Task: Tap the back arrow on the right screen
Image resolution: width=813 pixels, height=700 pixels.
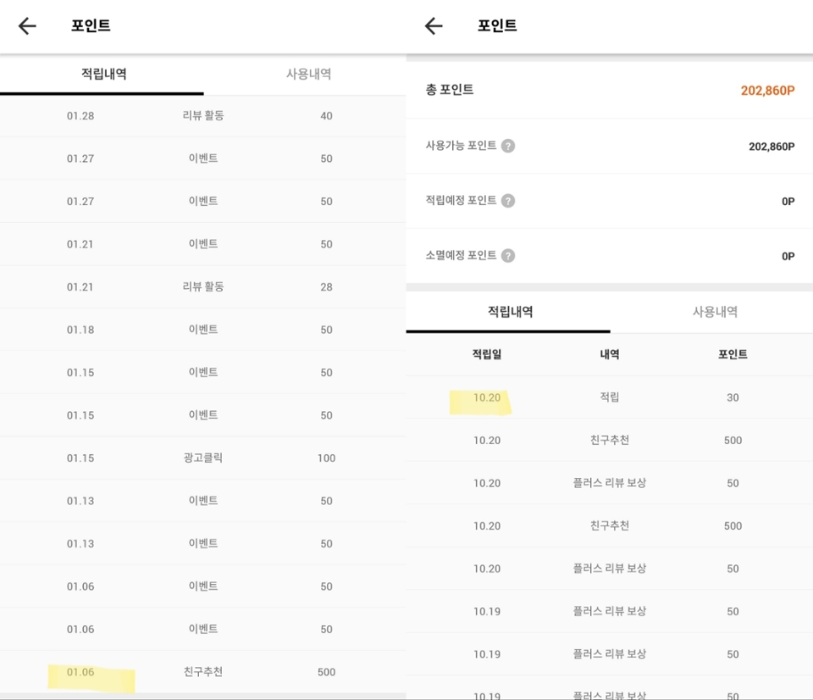Action: click(x=434, y=26)
